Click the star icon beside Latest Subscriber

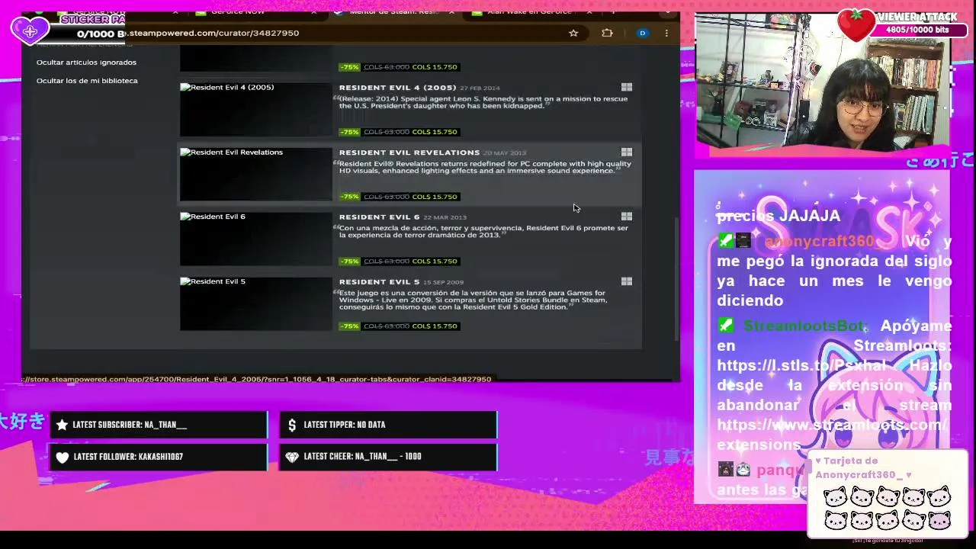tap(62, 425)
